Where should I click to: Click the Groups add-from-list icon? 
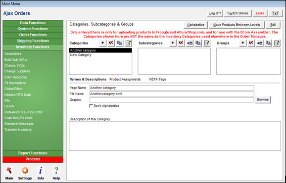[x=260, y=43]
